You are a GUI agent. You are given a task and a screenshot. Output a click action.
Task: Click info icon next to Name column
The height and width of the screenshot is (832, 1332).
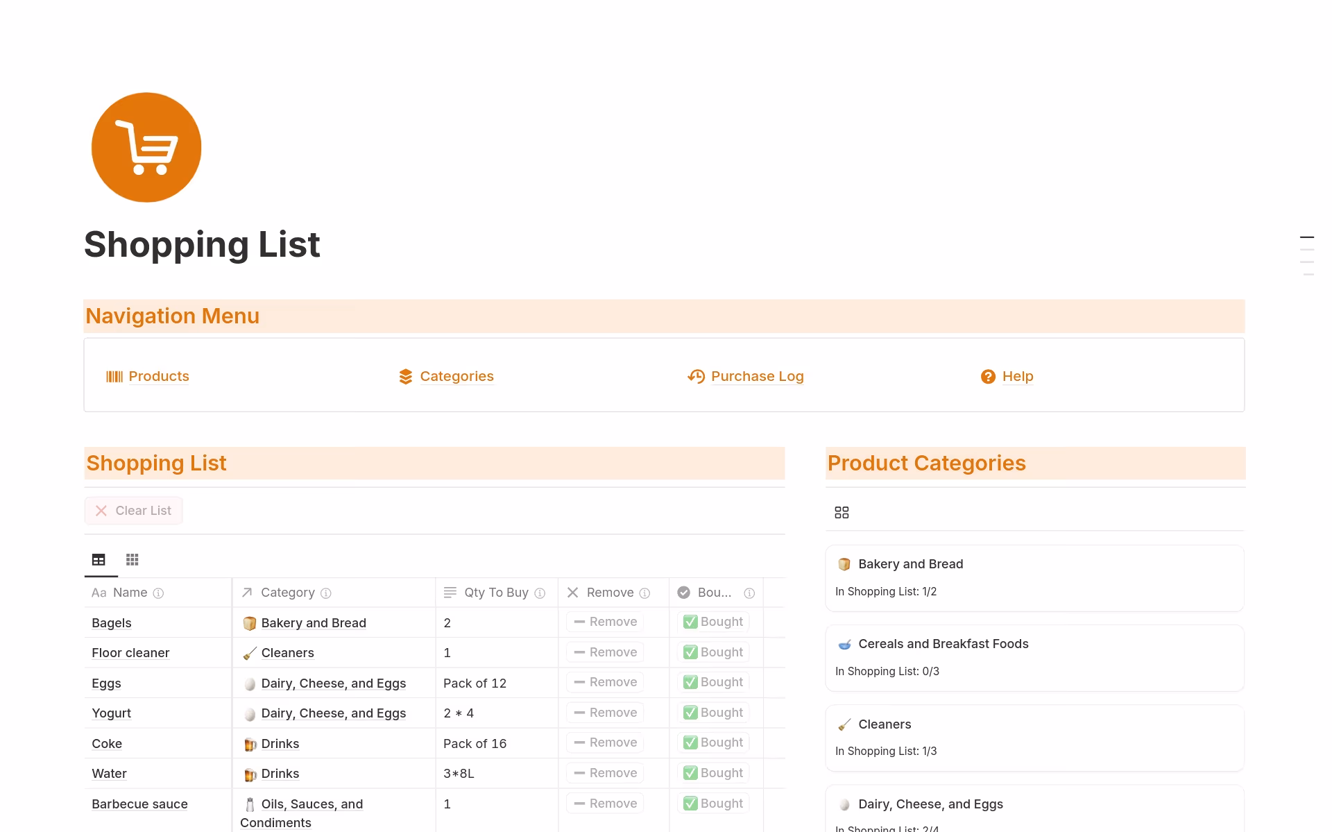(x=158, y=593)
